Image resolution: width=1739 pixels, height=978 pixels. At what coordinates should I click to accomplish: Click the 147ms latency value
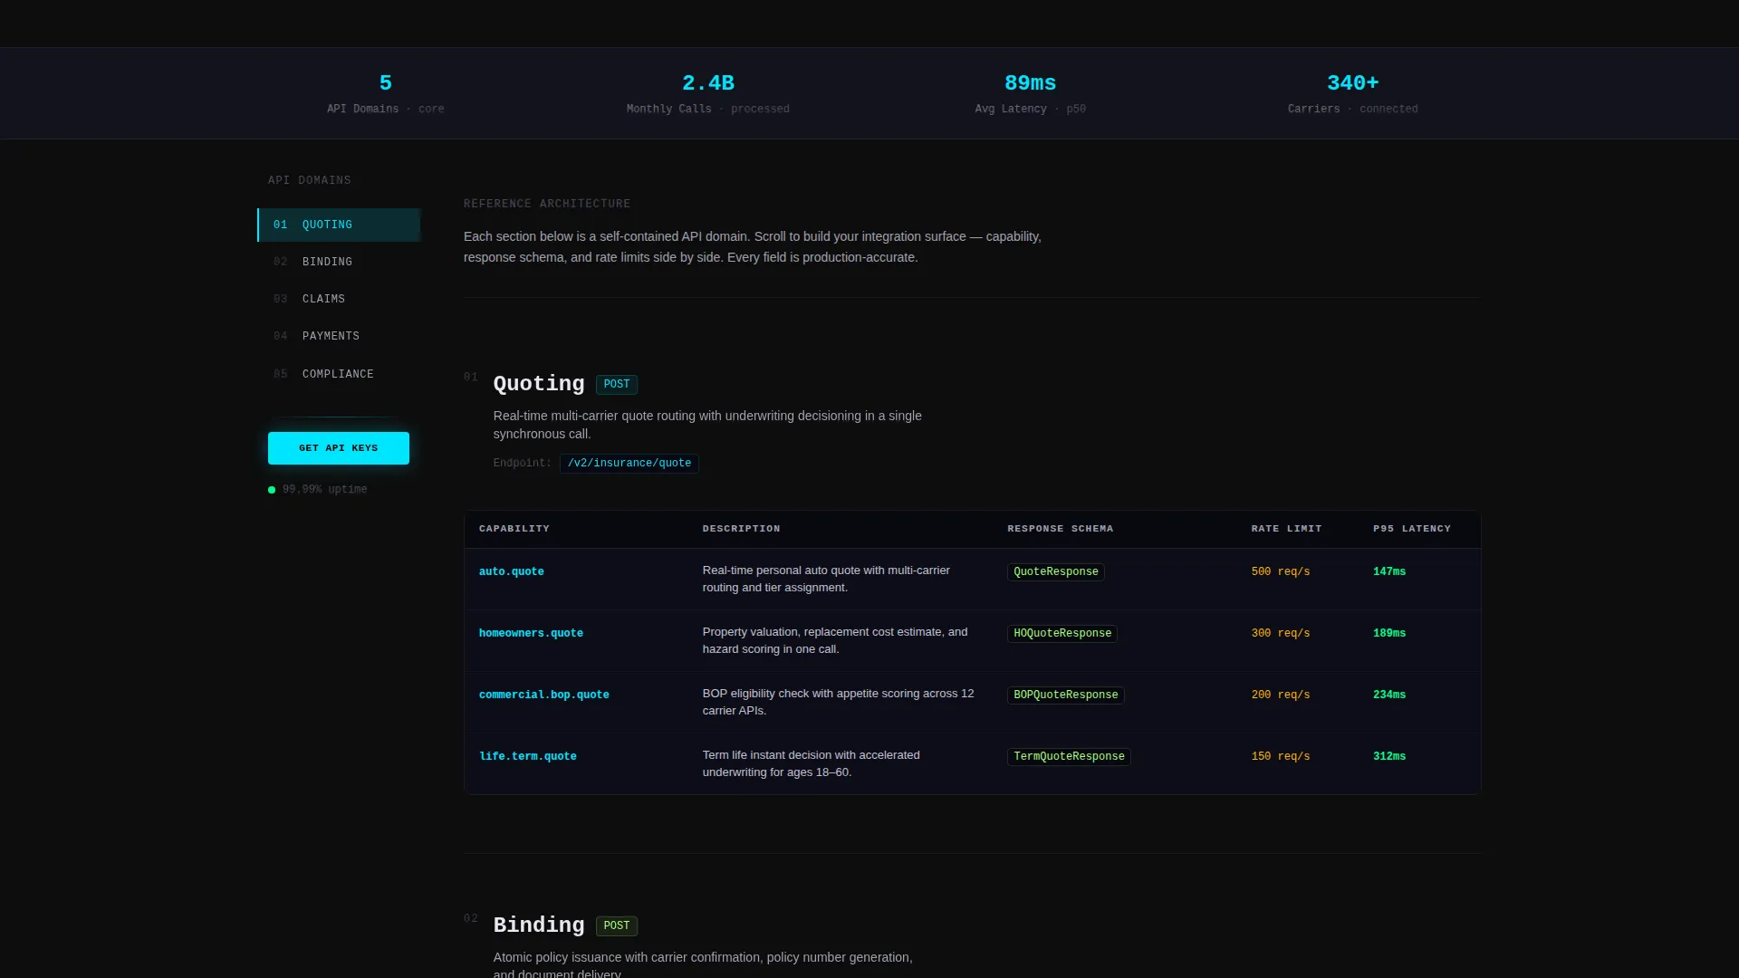(1389, 571)
